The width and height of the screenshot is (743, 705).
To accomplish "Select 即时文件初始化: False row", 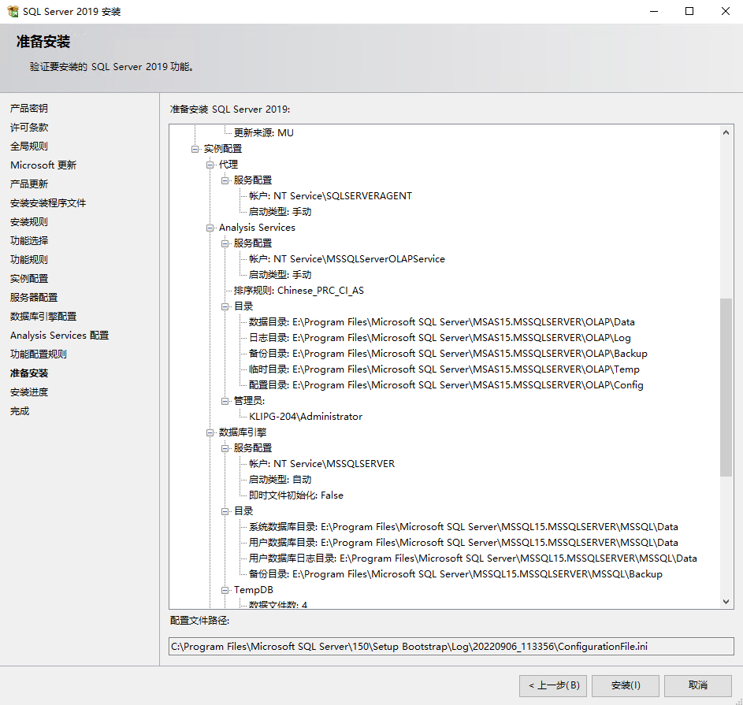I will point(296,495).
